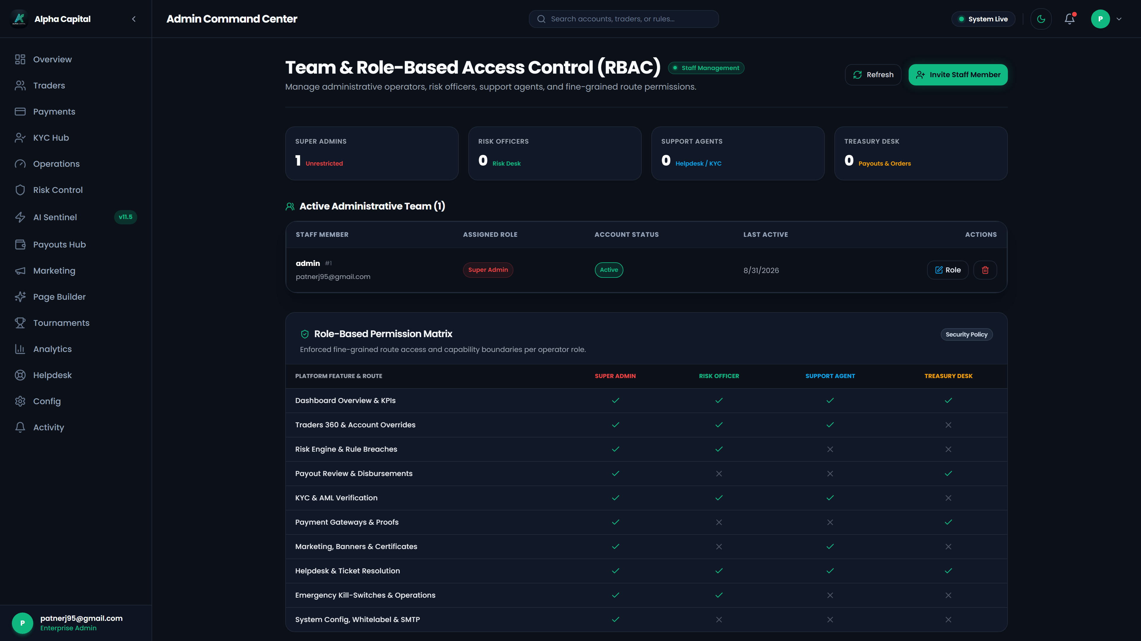Click the Analytics bar chart icon
The image size is (1141, 641).
(20, 349)
